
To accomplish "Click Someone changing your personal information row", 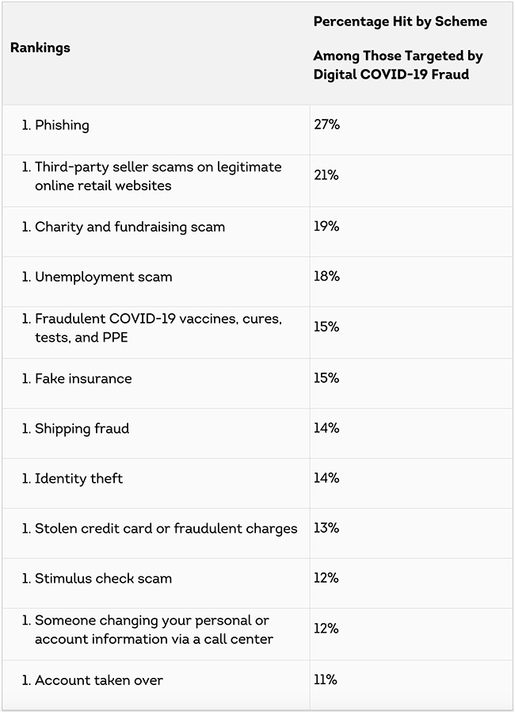I will click(x=154, y=630).
